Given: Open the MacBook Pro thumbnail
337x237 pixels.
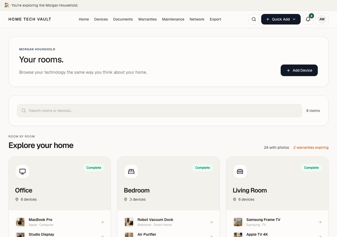Looking at the screenshot, I should pos(20,222).
